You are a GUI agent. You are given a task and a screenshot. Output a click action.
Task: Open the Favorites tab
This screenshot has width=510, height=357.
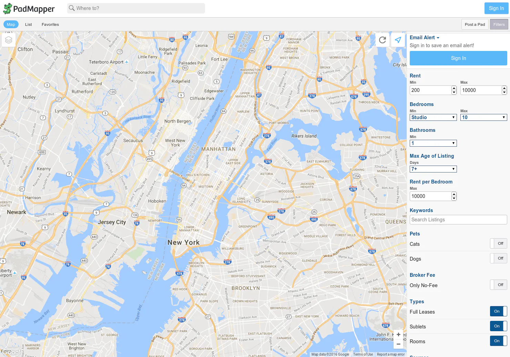[x=50, y=24]
